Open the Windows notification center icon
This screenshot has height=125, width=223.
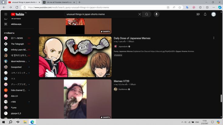tap(212, 122)
